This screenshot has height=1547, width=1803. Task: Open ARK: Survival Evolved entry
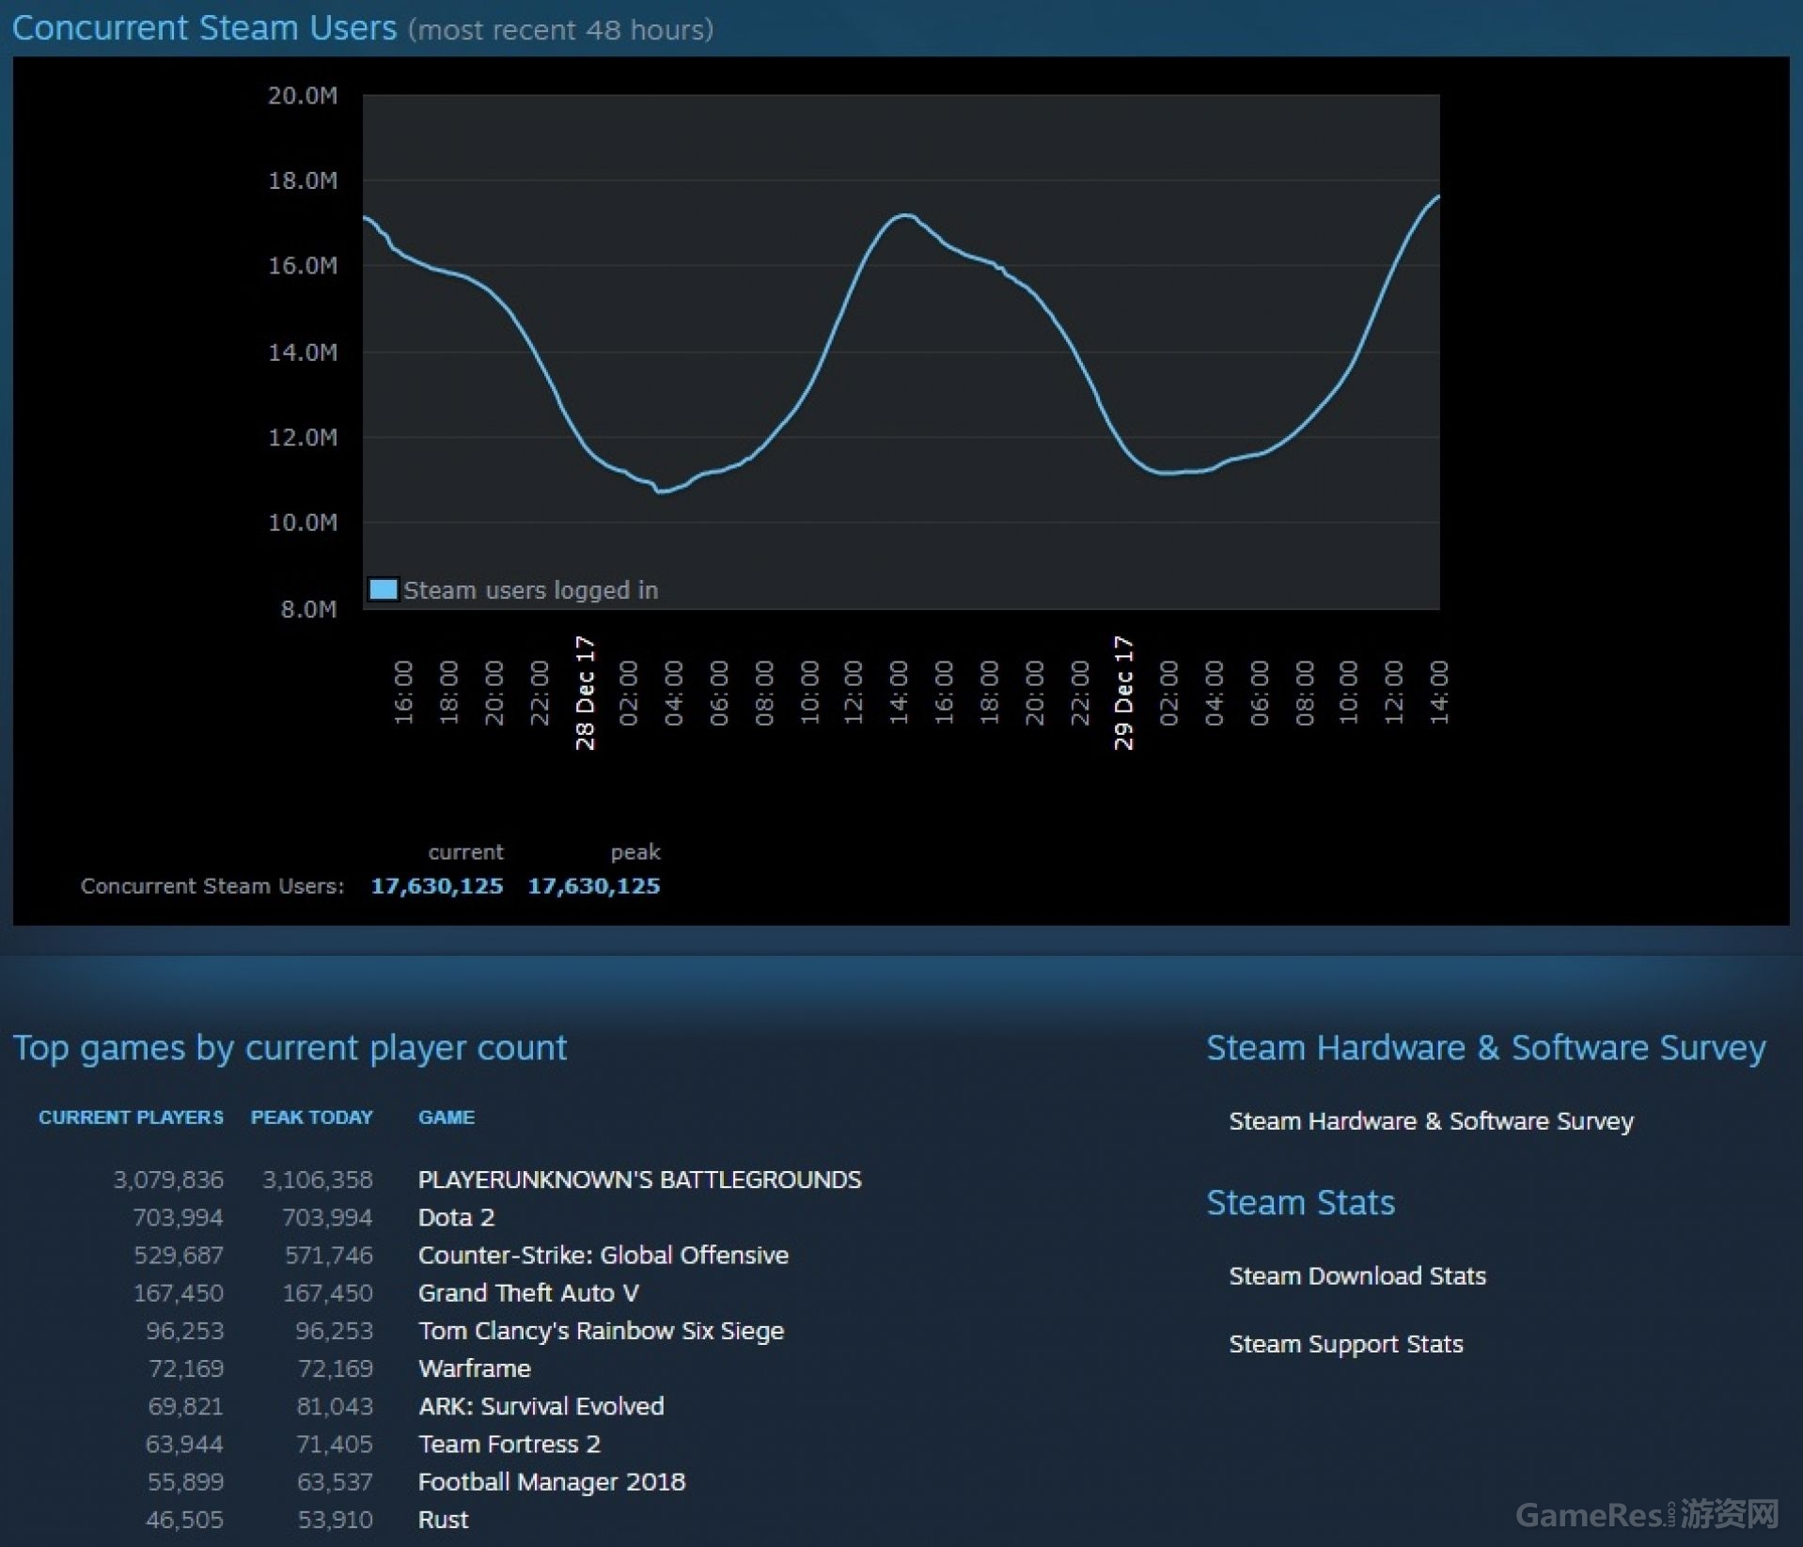click(541, 1406)
